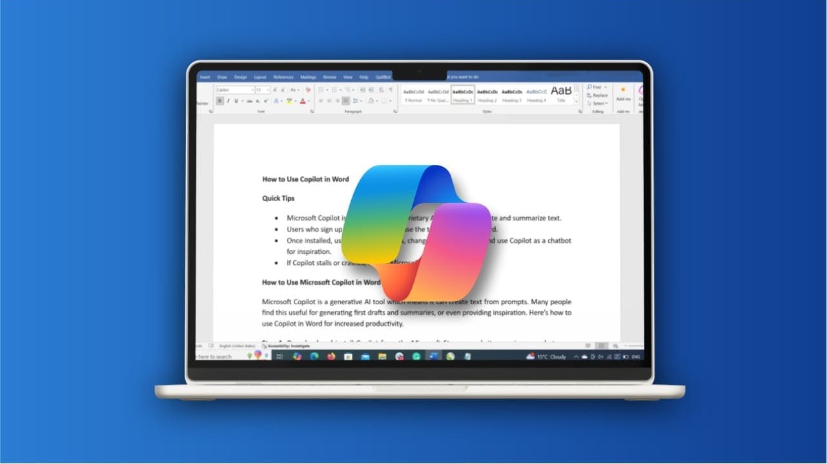Click the red font color swatch

point(302,101)
